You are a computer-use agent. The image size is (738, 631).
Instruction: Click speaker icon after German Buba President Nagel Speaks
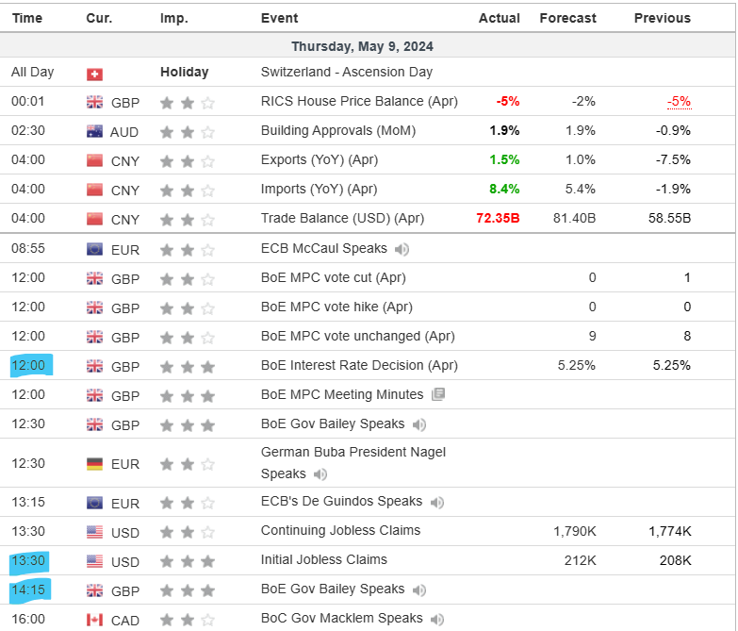click(x=320, y=474)
